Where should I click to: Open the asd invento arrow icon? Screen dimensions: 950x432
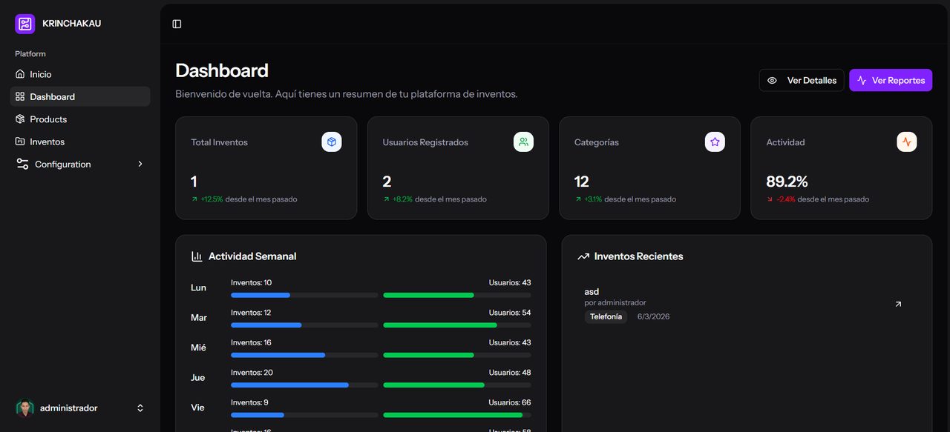898,304
